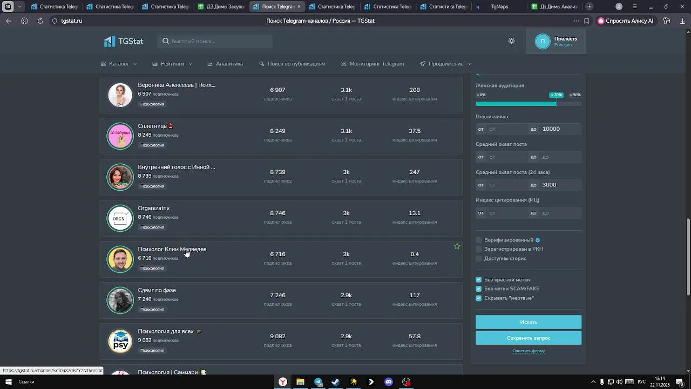
Task: Open the Психолог Клим Медведев channel link
Action: coord(172,249)
